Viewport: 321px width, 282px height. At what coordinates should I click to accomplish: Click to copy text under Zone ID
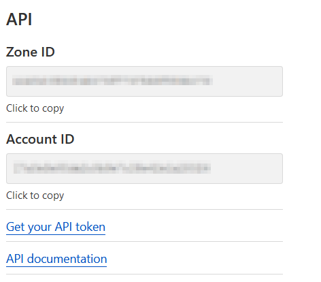click(x=35, y=108)
